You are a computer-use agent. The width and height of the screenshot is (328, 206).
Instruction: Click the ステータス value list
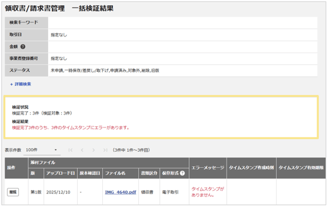coord(105,71)
